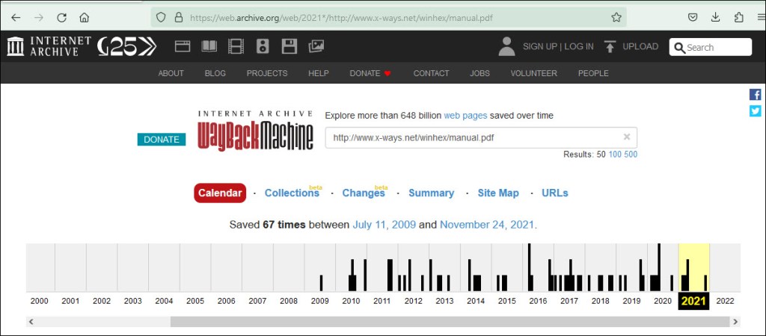Show 500 results
The height and width of the screenshot is (336, 766).
tap(631, 155)
